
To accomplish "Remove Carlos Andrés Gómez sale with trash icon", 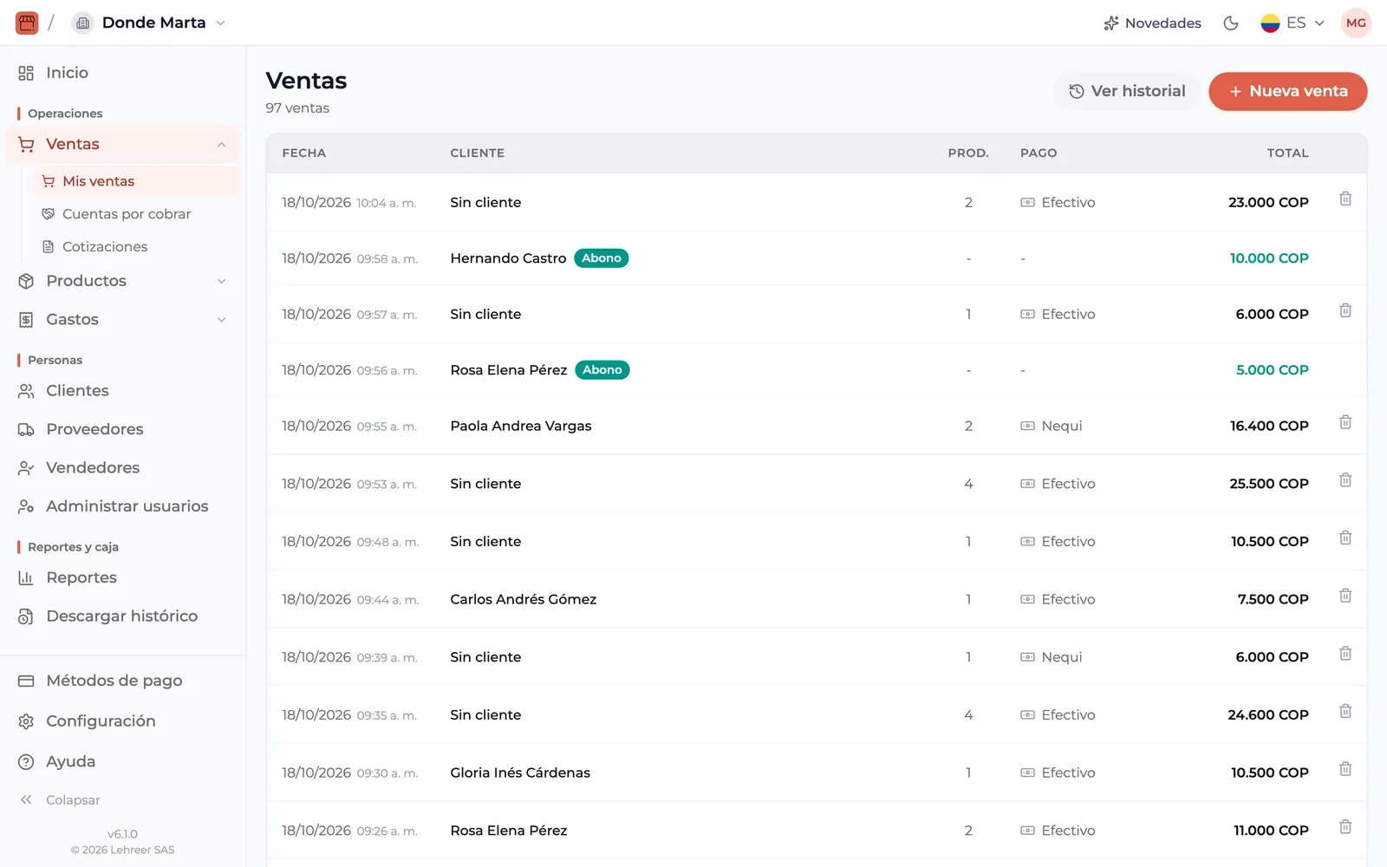I will click(x=1345, y=596).
